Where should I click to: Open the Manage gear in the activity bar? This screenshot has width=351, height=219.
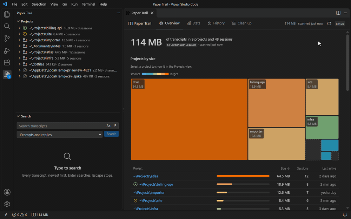tap(7, 204)
